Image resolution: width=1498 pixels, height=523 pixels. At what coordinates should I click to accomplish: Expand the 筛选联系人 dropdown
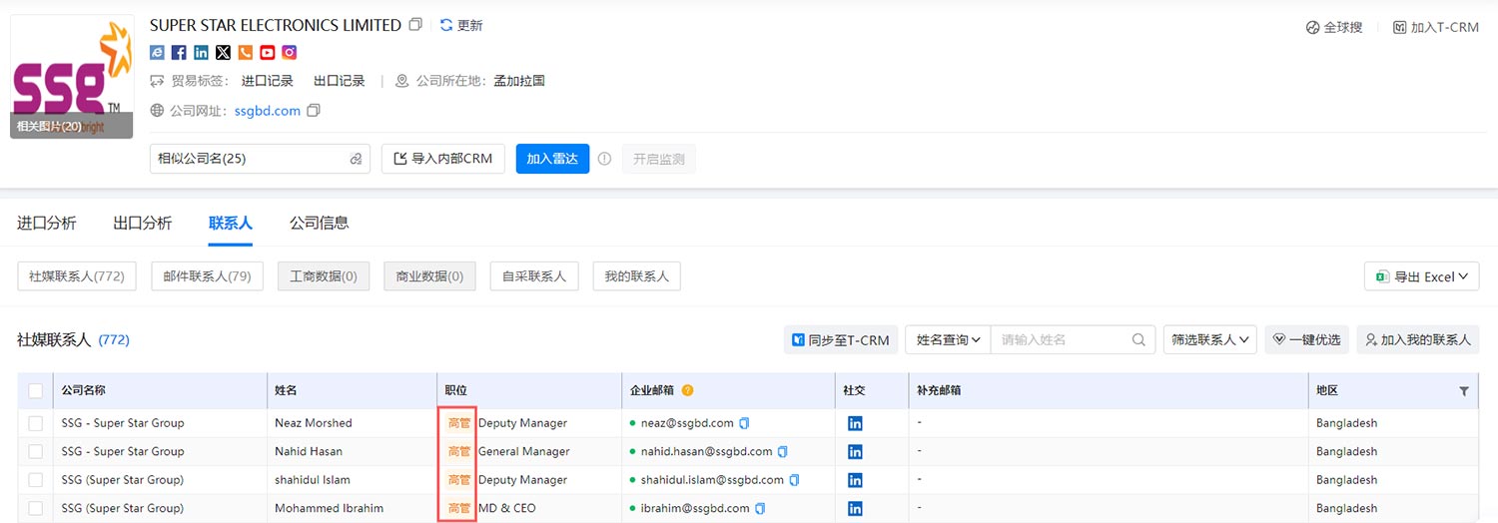pos(1209,339)
